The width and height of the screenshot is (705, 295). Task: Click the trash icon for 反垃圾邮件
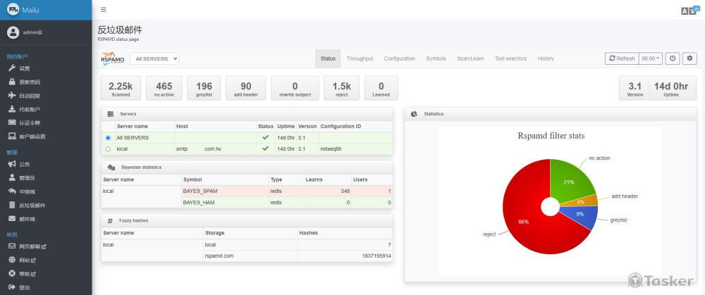click(x=12, y=205)
